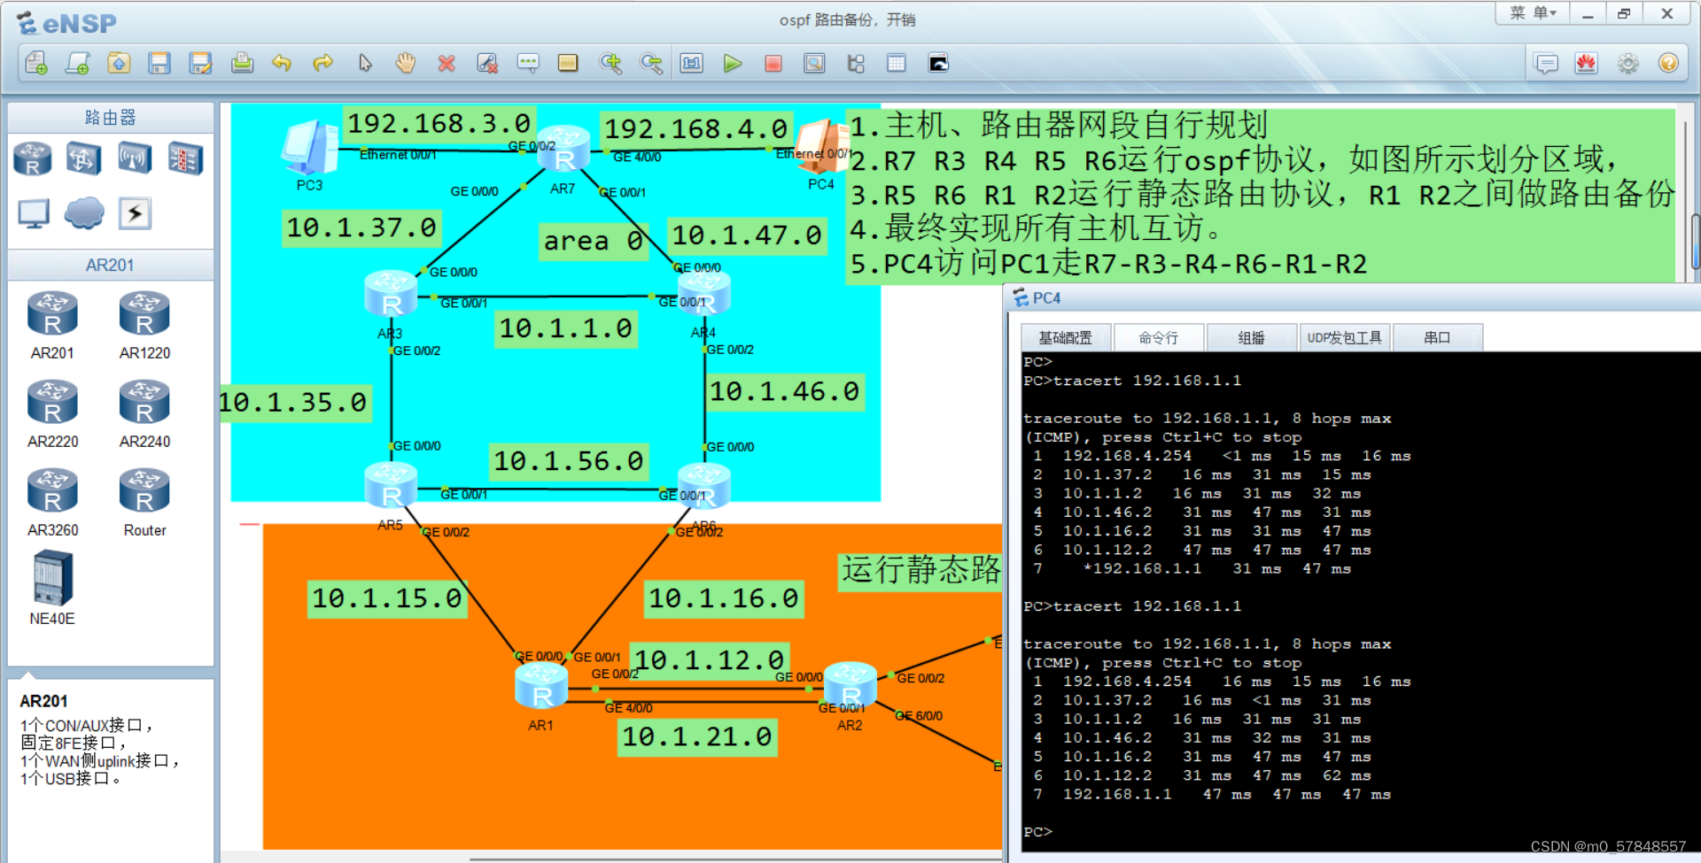Switch to 组播 tab in PC4
Viewport: 1701px width, 863px height.
(1251, 338)
